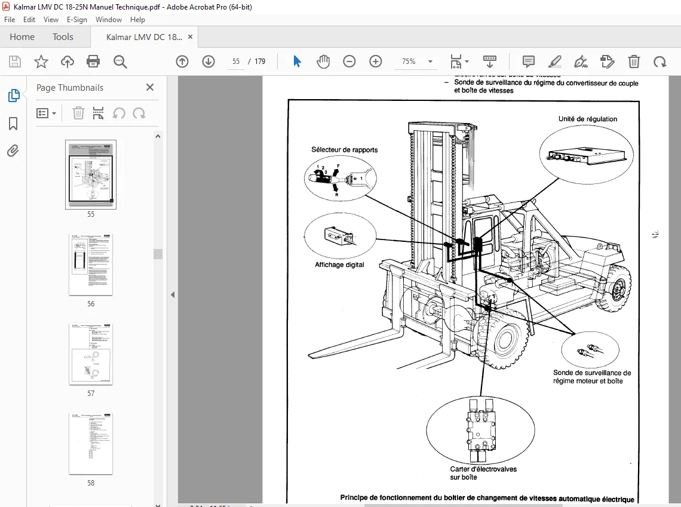Open the View menu
This screenshot has height=507, width=681.
[51, 20]
